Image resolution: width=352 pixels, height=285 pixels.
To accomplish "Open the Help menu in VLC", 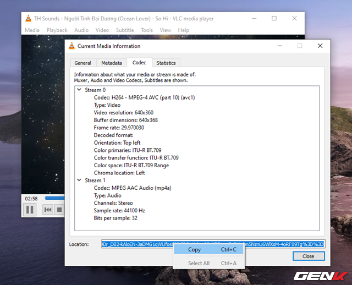I will point(183,30).
